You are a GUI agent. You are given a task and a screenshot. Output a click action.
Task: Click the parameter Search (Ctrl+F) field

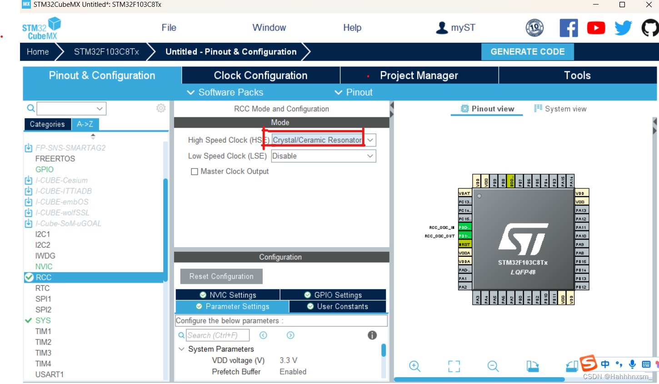click(x=218, y=335)
